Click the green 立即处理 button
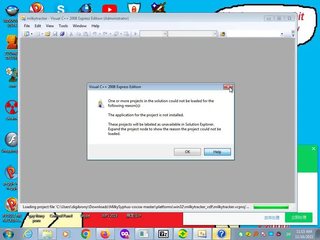Screen dimensions: 320x240 tap(298, 217)
